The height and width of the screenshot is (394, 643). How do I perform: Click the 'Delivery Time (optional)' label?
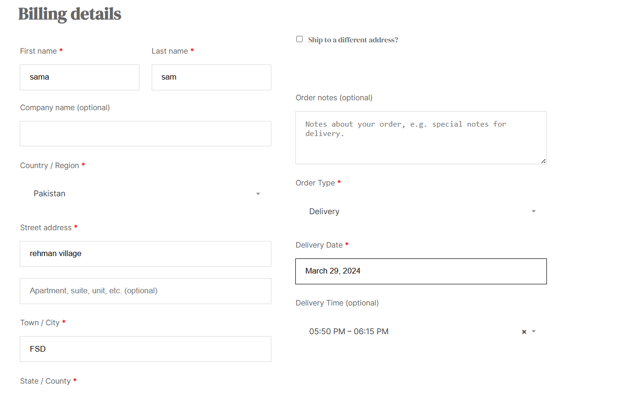click(x=337, y=303)
